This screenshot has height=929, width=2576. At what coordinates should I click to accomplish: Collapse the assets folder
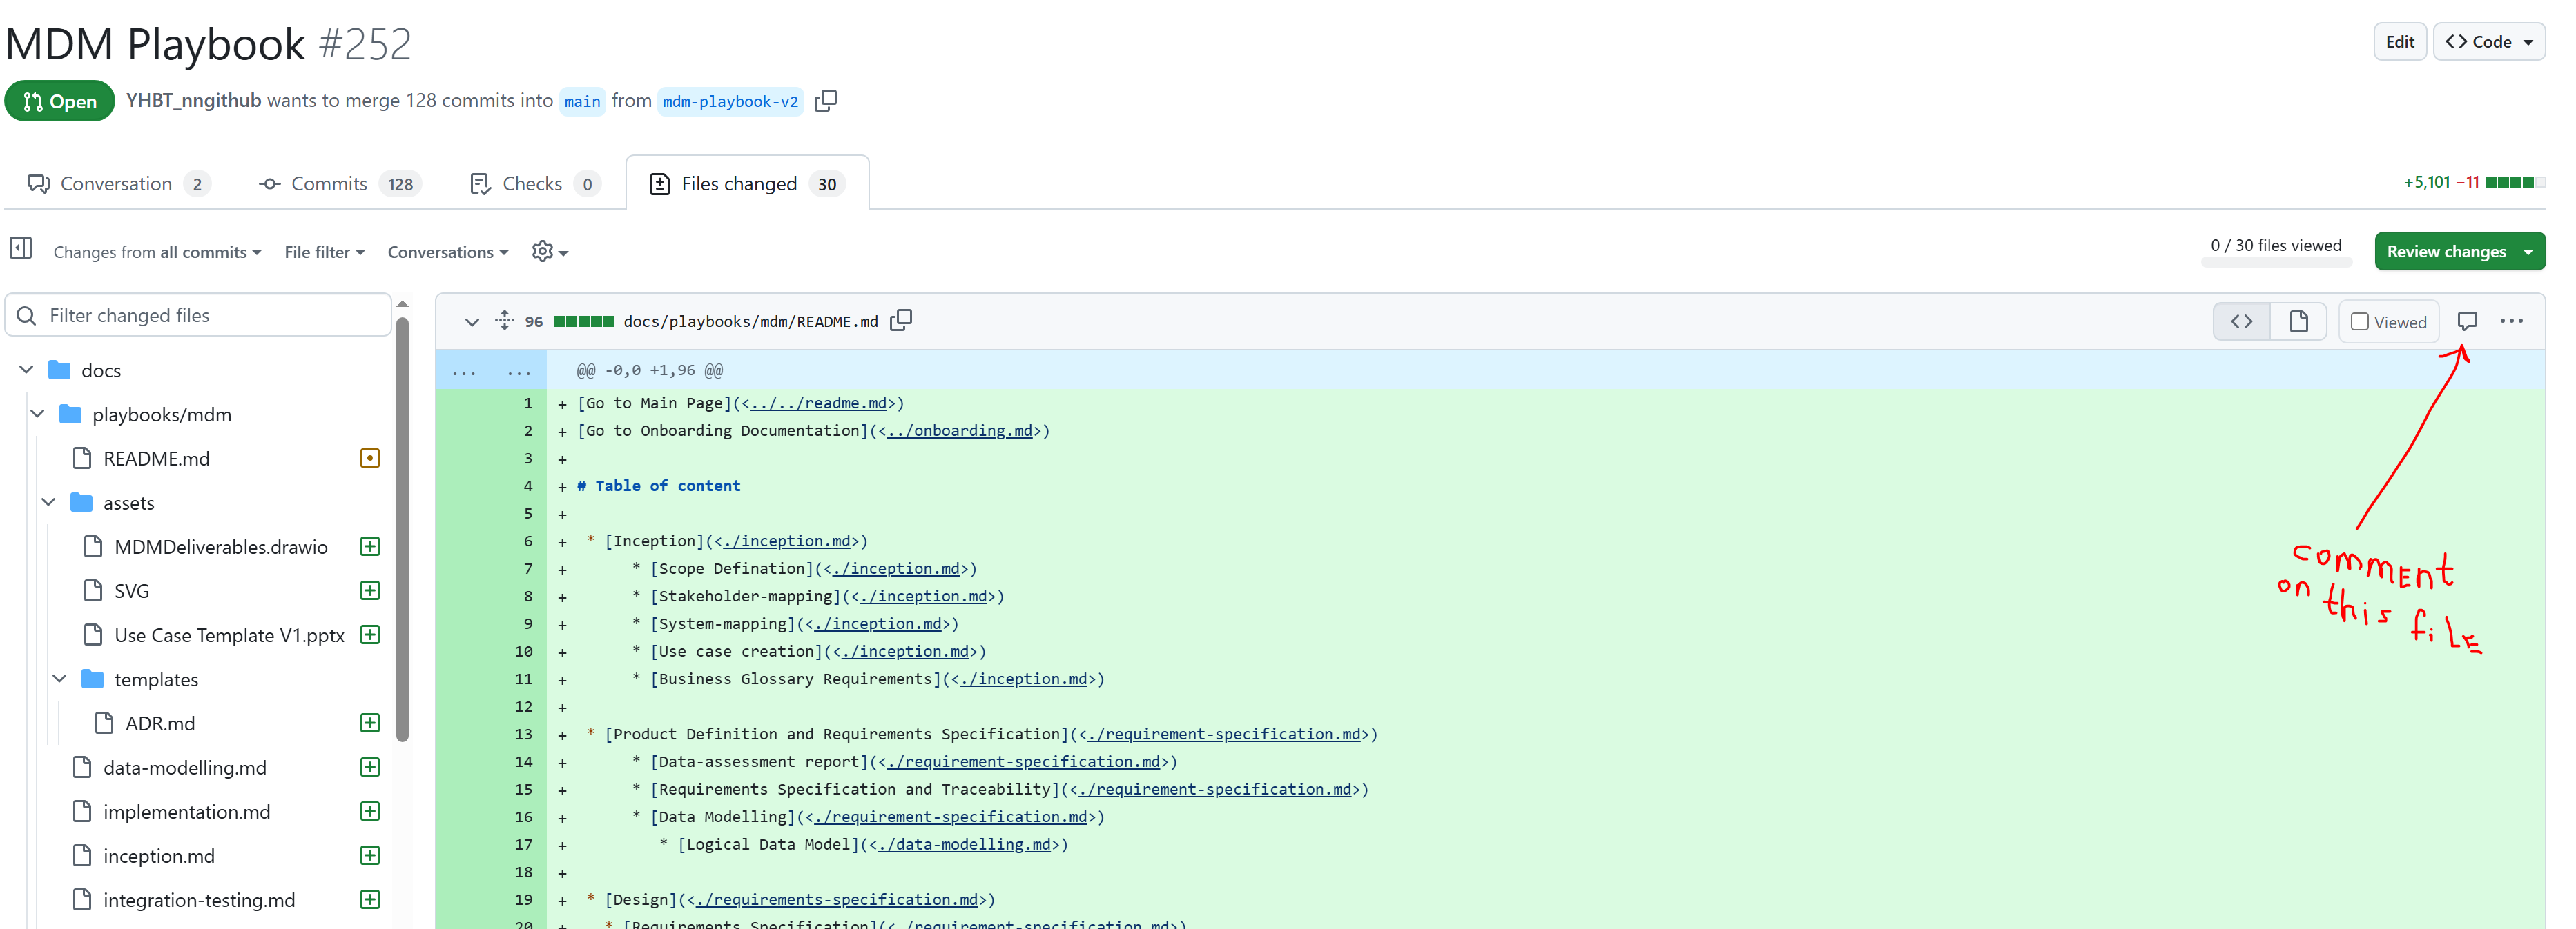(49, 503)
